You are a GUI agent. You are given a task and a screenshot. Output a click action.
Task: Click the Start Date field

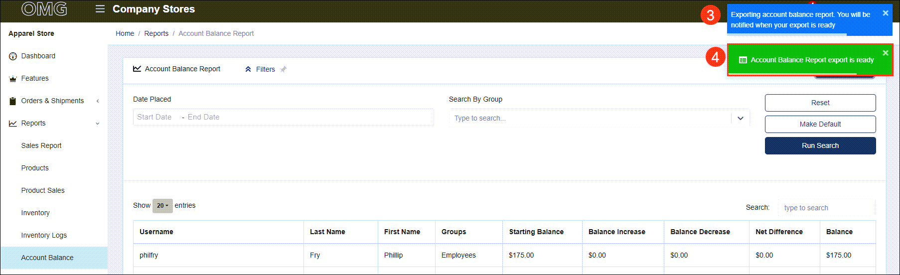(154, 117)
